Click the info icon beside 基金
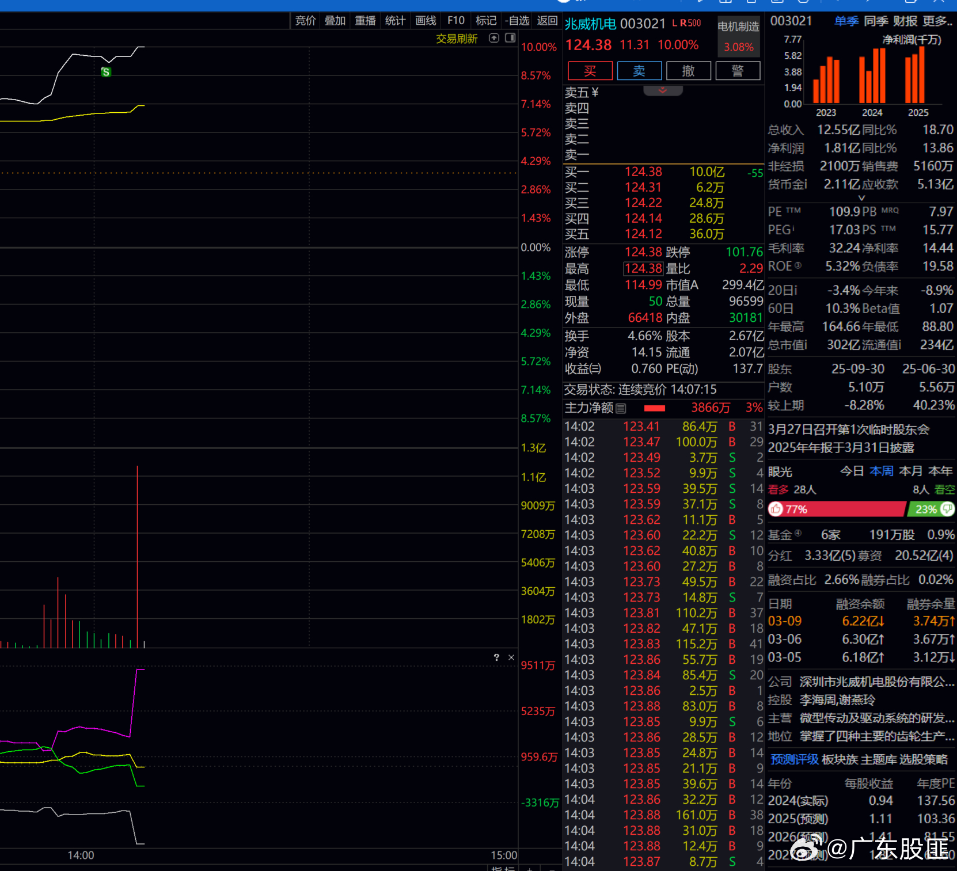957x871 pixels. click(x=797, y=534)
